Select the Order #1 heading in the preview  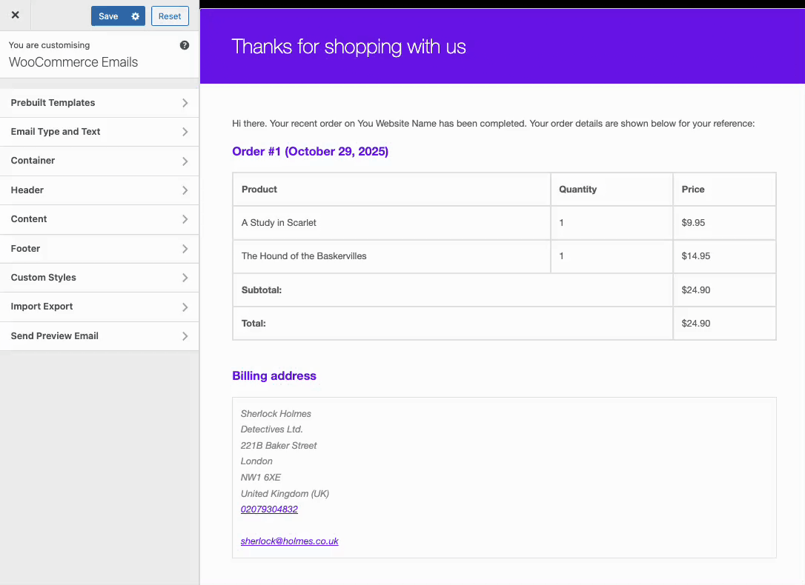(x=310, y=151)
